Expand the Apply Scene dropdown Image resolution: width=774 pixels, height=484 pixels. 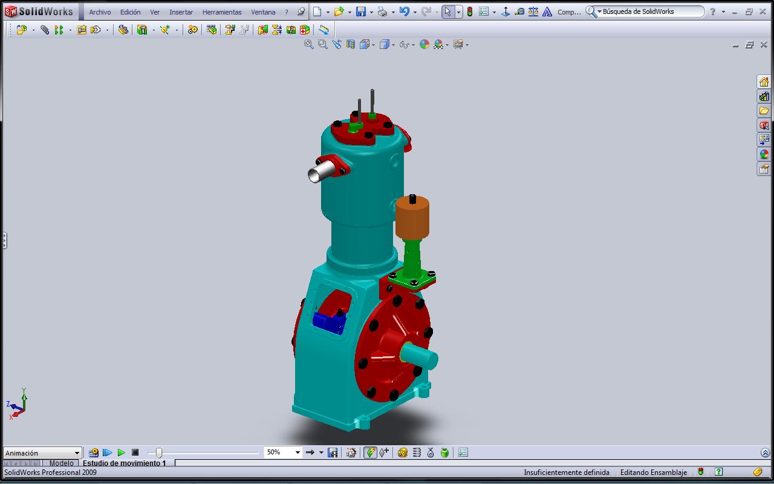pos(447,45)
